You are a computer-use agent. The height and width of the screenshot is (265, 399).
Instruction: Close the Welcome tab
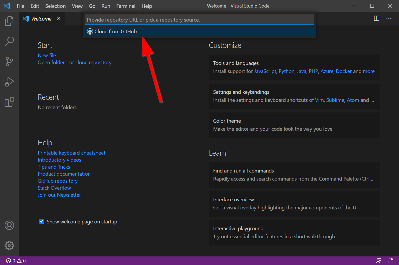59,18
